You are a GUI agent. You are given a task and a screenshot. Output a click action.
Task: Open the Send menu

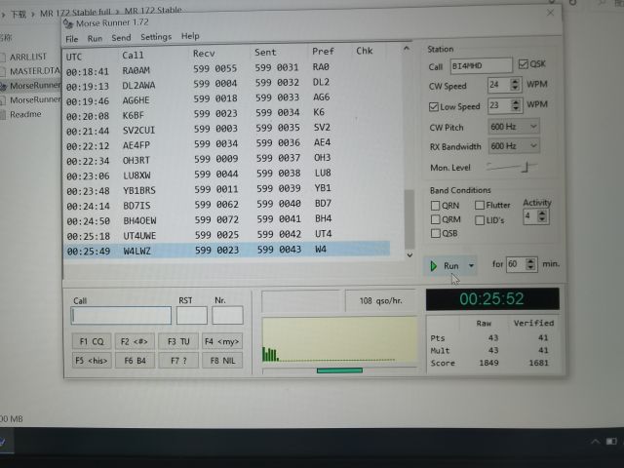coord(121,38)
